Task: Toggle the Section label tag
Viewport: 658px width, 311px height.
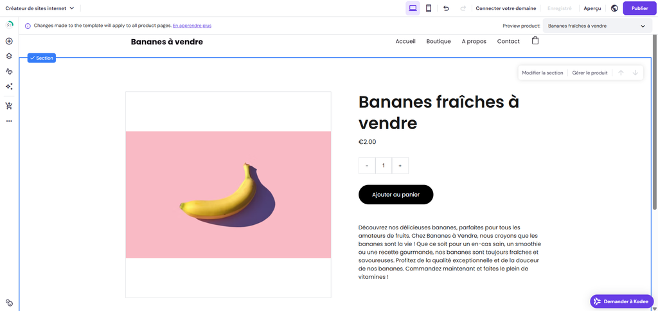Action: coord(42,58)
